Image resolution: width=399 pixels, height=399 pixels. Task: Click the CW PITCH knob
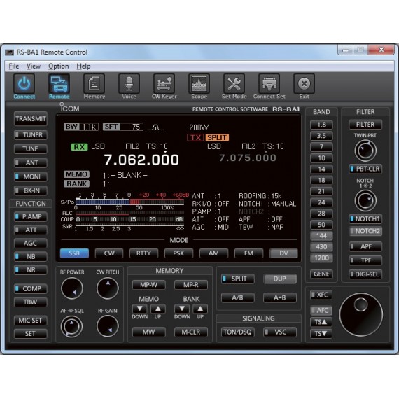pos(108,288)
